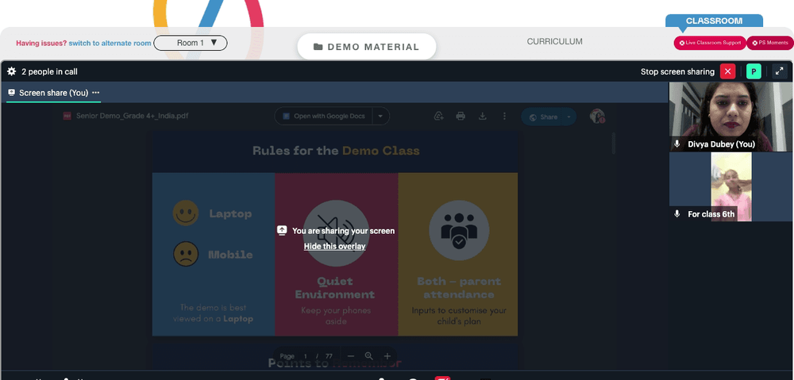794x380 pixels.
Task: Expand the Share button dropdown arrow
Action: [x=569, y=117]
